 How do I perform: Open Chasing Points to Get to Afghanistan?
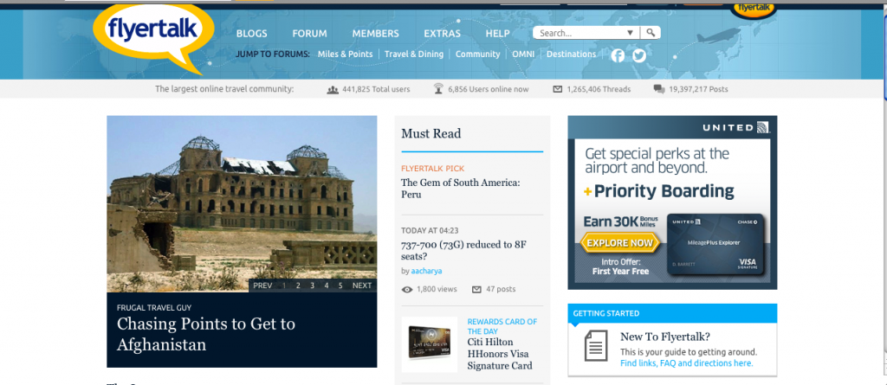(206, 334)
